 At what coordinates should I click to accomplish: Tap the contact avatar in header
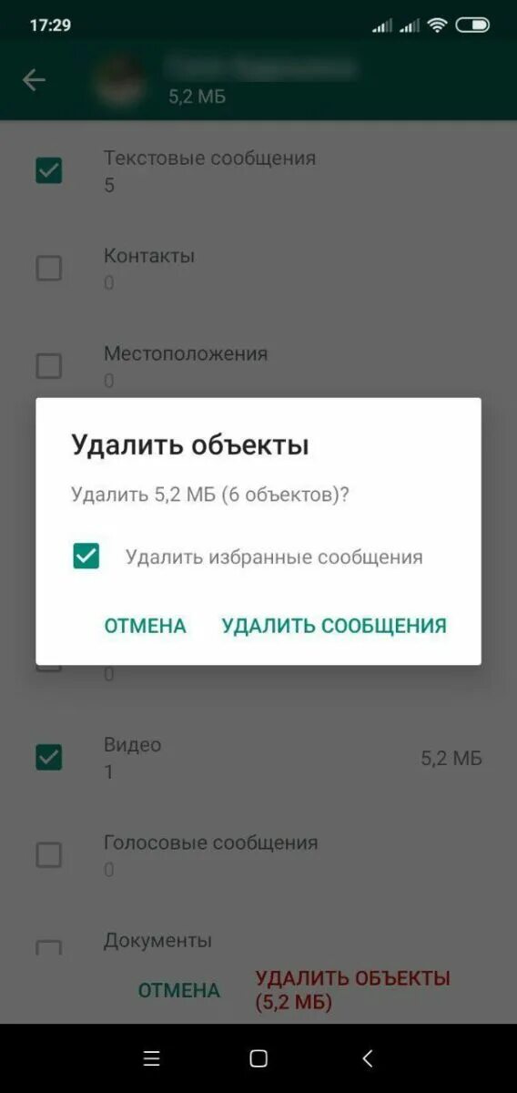tap(121, 80)
